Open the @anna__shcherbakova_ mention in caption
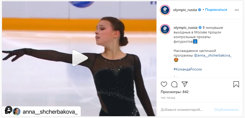The width and height of the screenshot is (245, 118). (x=213, y=56)
